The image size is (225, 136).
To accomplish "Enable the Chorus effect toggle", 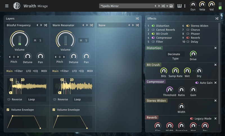I will point(188,30).
